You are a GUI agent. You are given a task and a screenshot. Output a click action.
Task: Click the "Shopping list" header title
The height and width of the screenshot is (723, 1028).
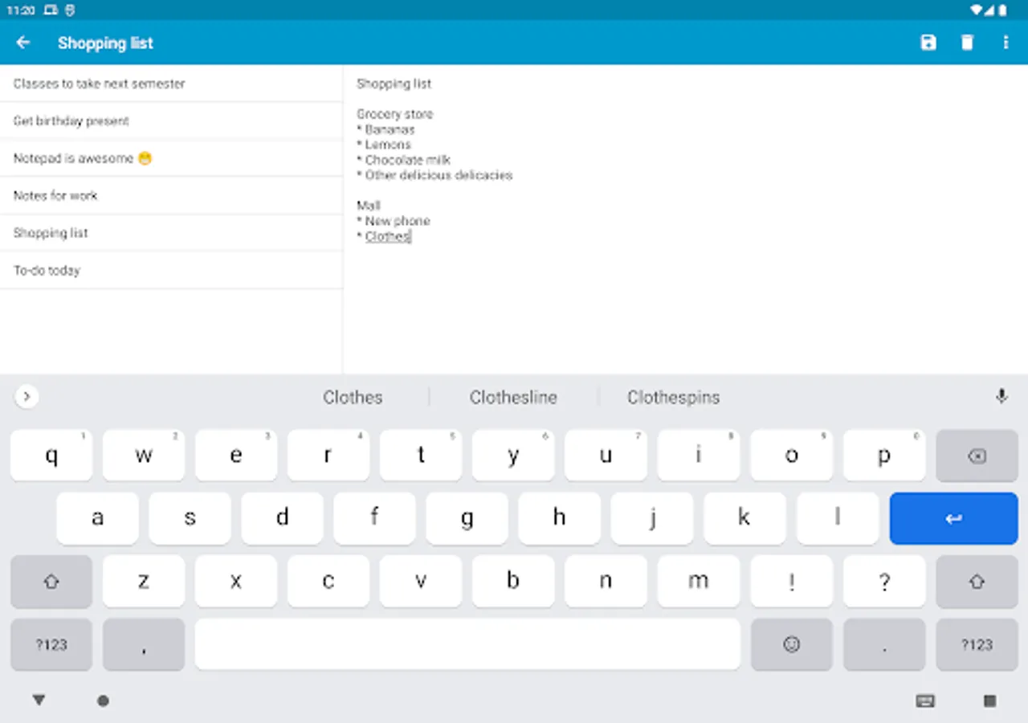(x=105, y=43)
